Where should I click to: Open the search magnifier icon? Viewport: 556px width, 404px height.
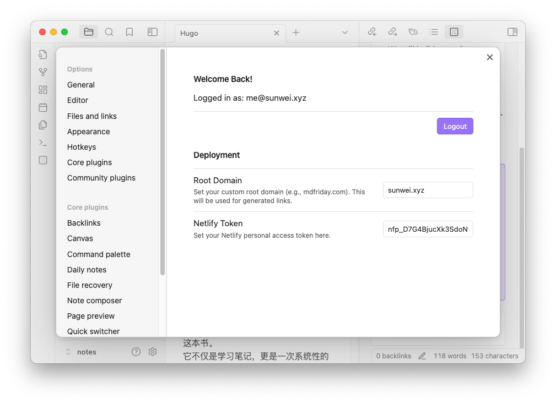(x=109, y=32)
